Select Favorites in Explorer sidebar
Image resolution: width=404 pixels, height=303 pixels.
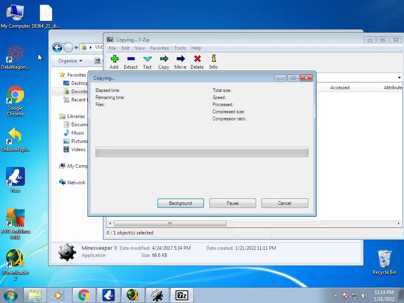coord(73,75)
